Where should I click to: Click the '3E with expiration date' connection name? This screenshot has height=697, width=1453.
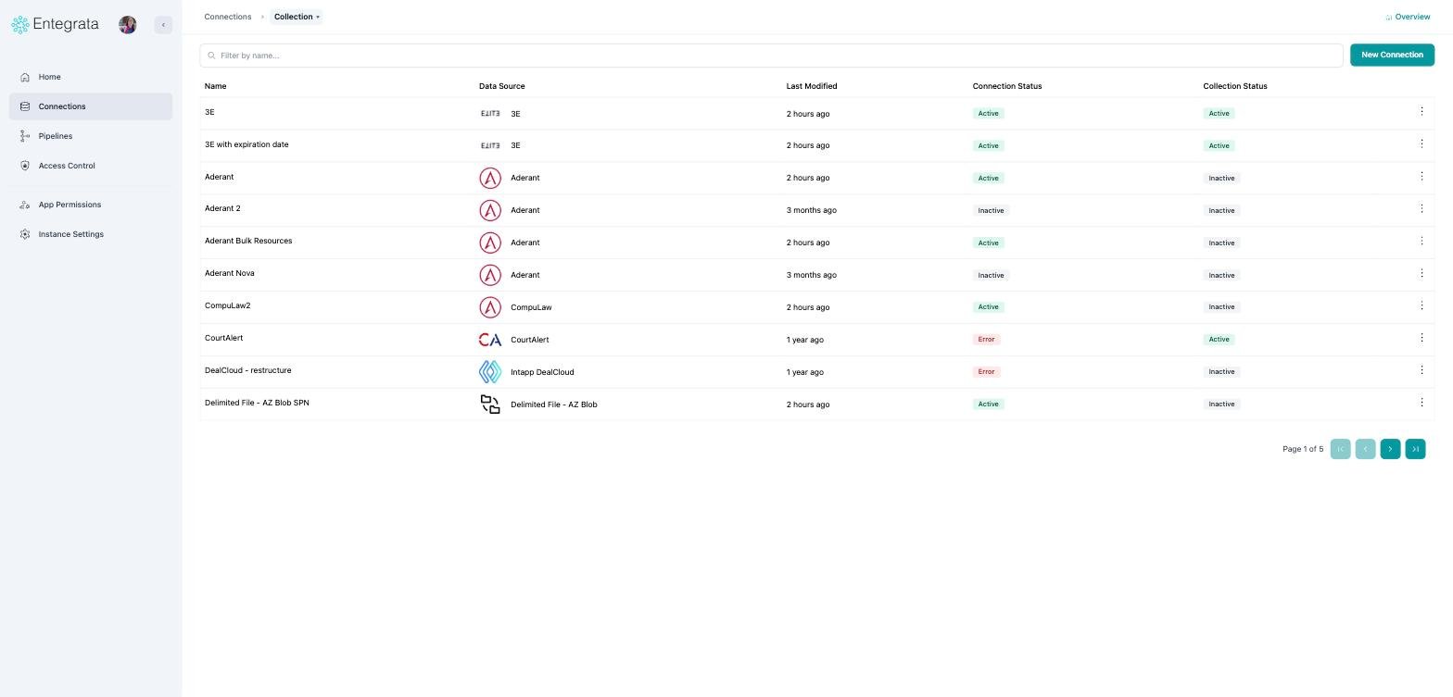pos(246,144)
